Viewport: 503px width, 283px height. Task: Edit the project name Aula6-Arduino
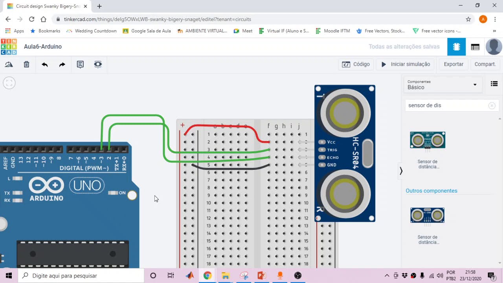(x=43, y=47)
